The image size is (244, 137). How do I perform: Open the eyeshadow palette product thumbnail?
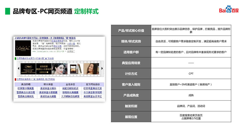[x=75, y=68]
